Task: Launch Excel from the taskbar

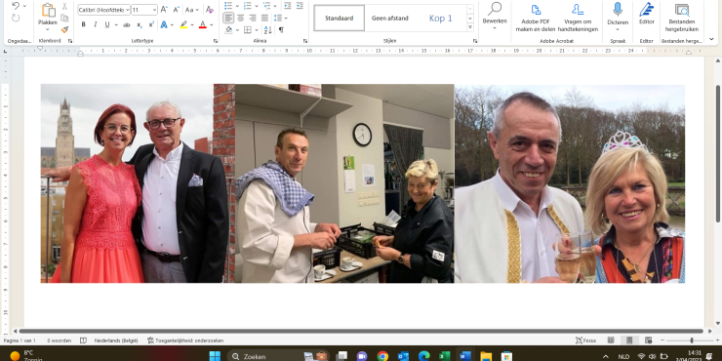Action: tap(444, 356)
